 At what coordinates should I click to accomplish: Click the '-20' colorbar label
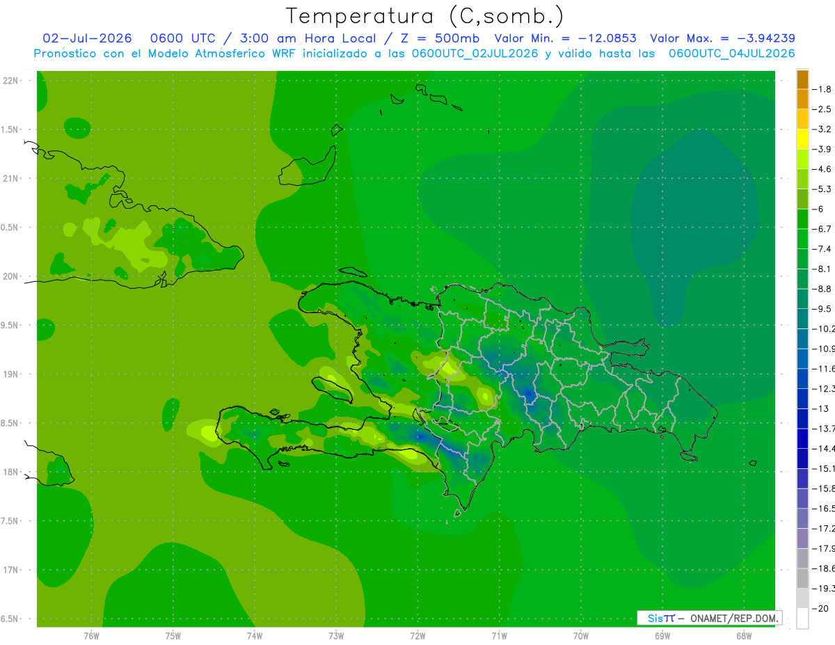click(822, 608)
